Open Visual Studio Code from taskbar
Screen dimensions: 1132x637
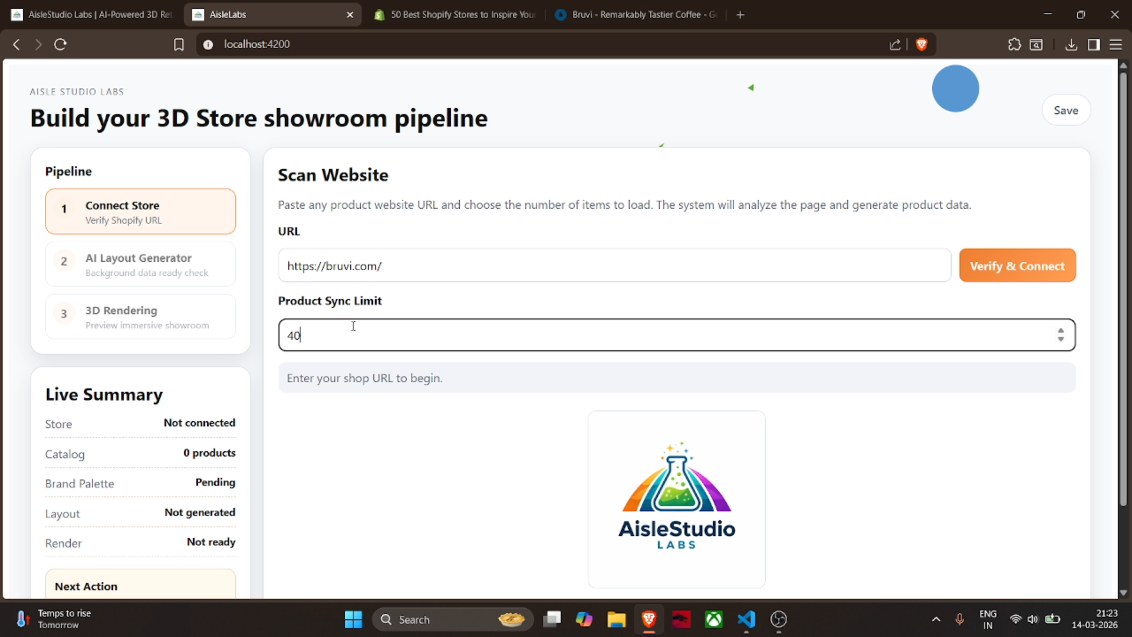click(746, 619)
